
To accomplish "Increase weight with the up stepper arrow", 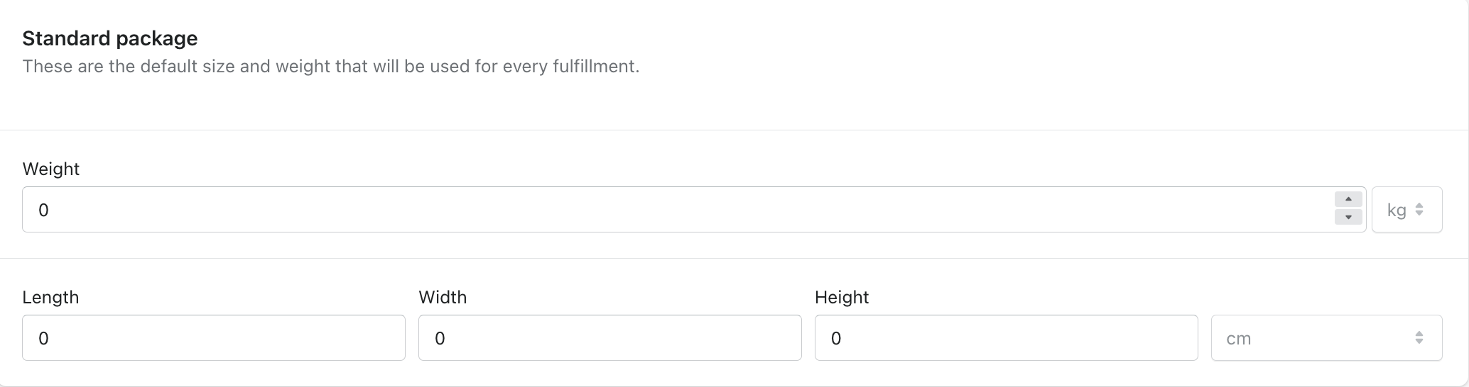I will 1348,200.
